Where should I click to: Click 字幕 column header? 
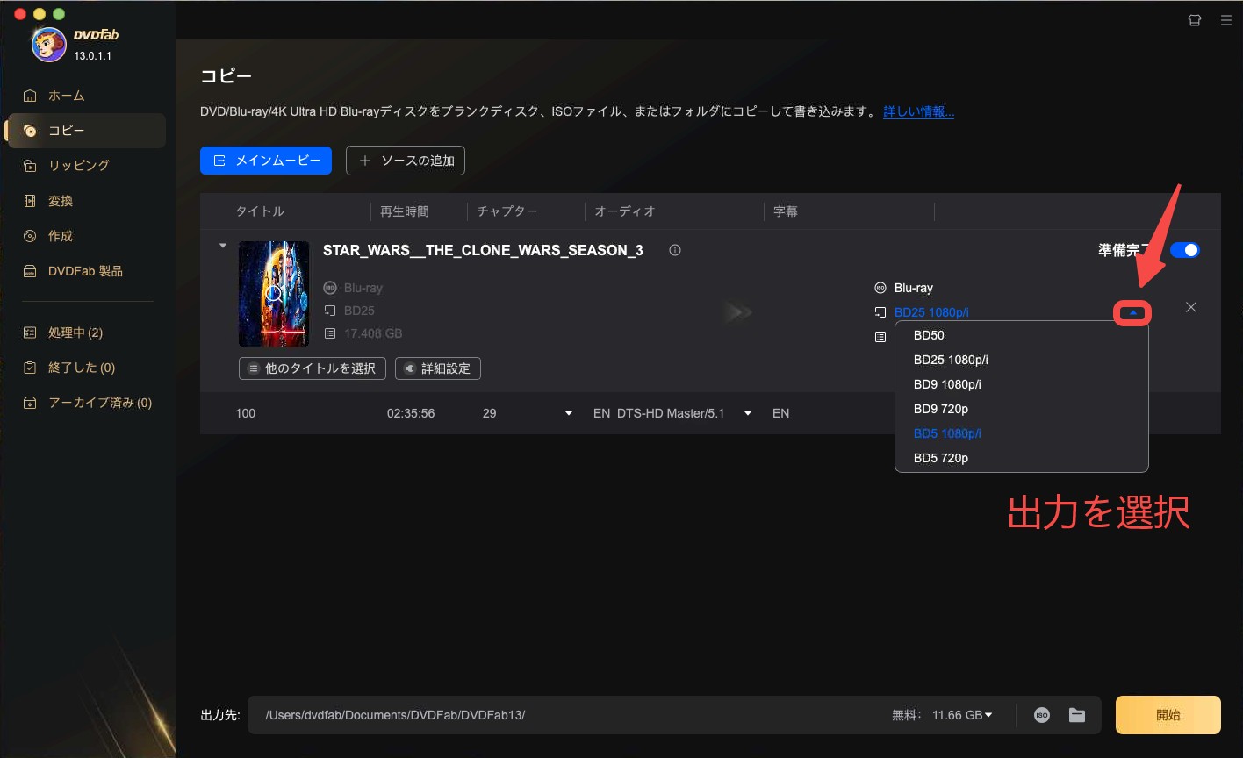(786, 211)
